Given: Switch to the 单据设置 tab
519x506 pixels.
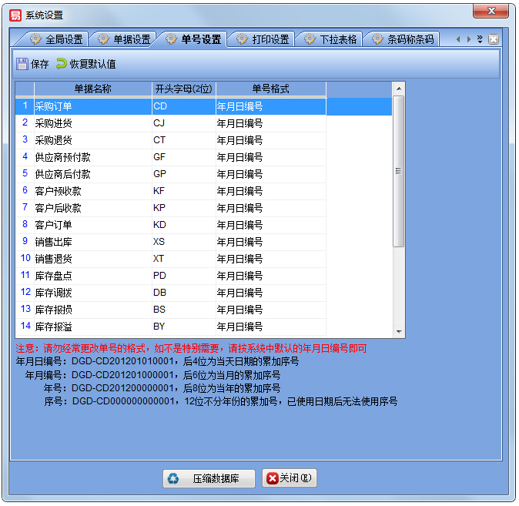Looking at the screenshot, I should (x=124, y=39).
